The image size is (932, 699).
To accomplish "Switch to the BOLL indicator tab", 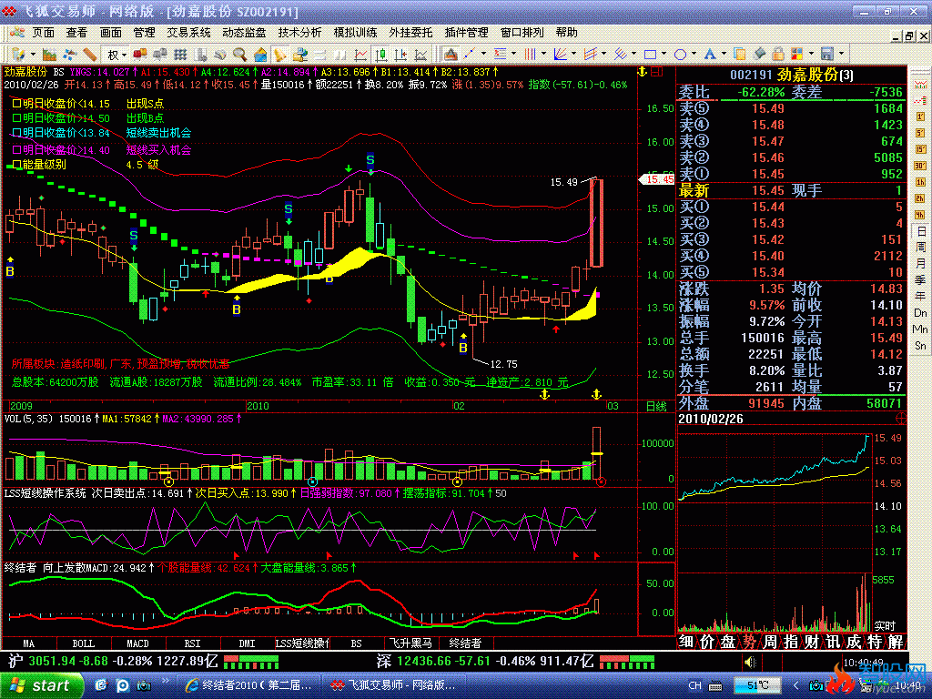I will (83, 643).
